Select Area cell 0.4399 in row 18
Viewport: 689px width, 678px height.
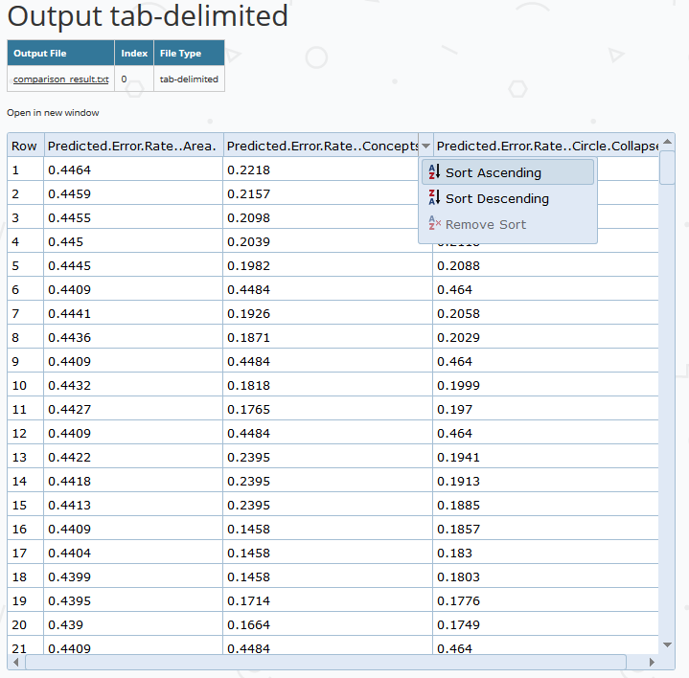[x=133, y=576]
